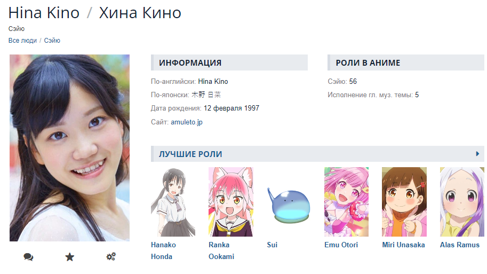Enlarge Hina Kino's profile photo
The height and width of the screenshot is (274, 487).
tap(69, 148)
